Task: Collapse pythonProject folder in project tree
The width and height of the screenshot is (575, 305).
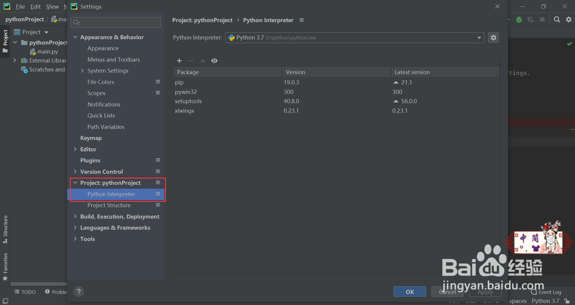Action: point(15,42)
